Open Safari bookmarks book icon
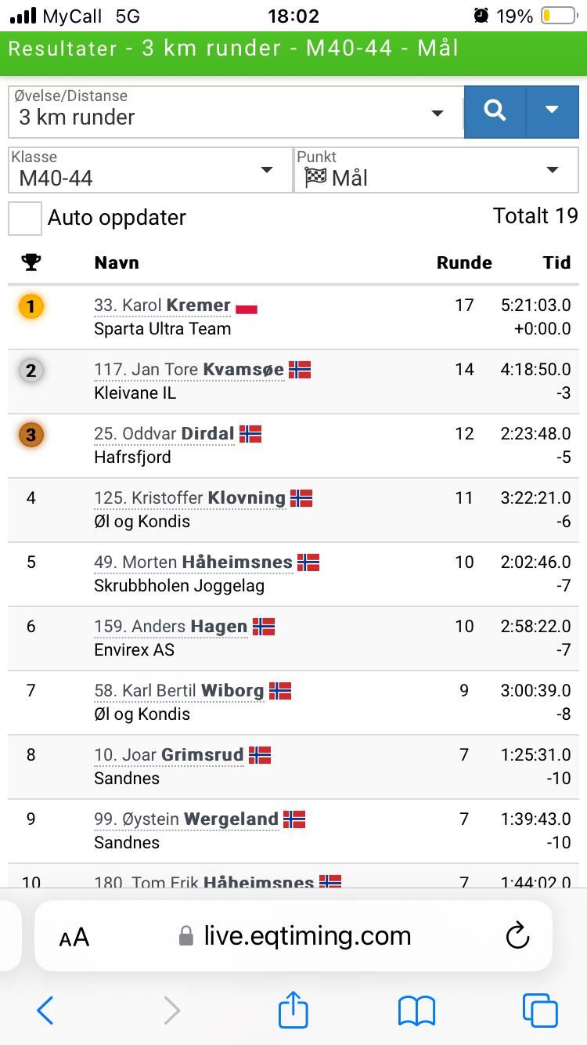The height and width of the screenshot is (1045, 587). coord(416,1011)
